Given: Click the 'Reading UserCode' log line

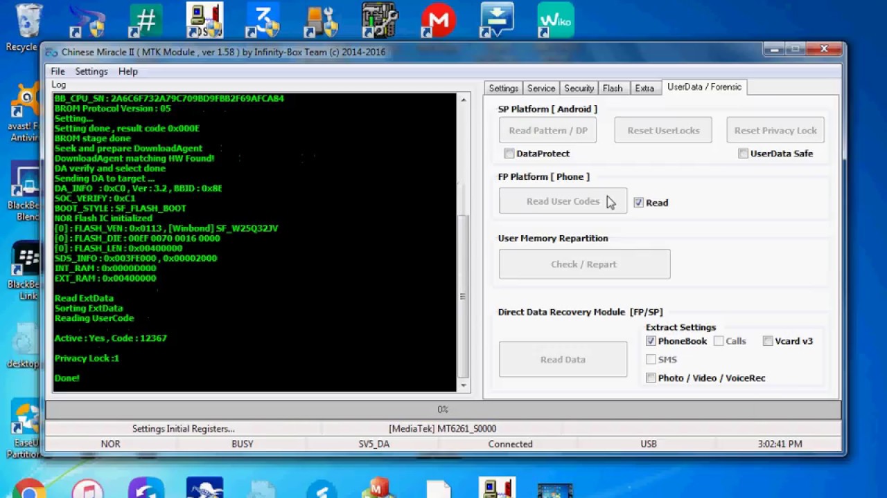Looking at the screenshot, I should pyautogui.click(x=94, y=318).
